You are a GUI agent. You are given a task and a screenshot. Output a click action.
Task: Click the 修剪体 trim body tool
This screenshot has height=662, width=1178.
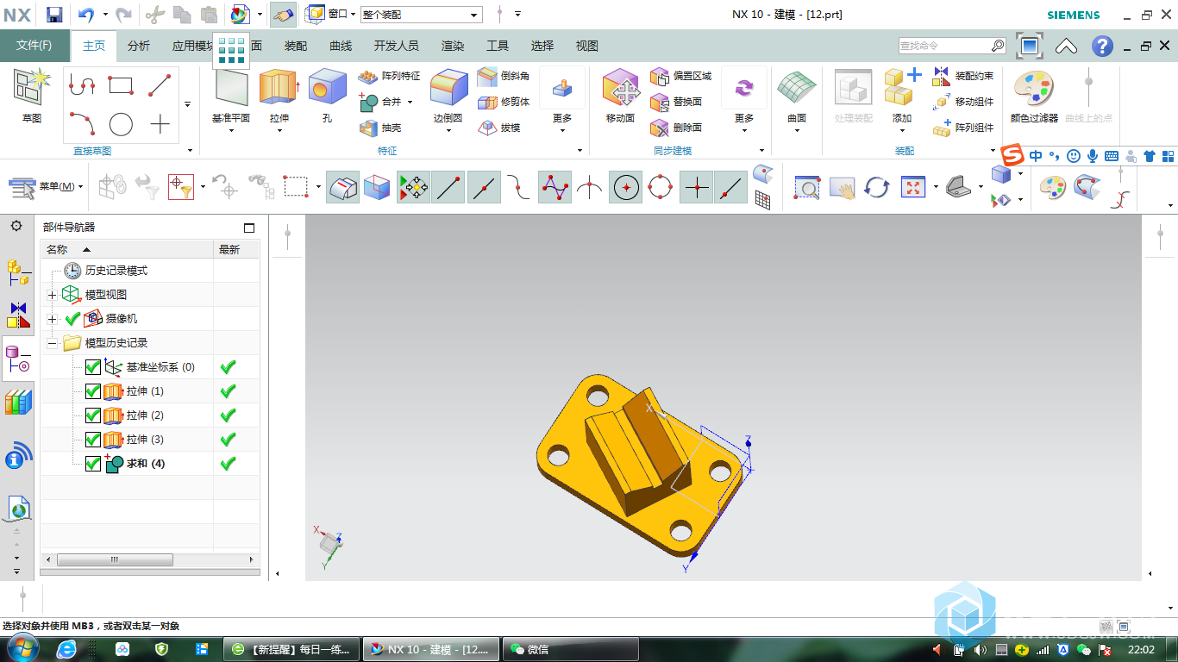pyautogui.click(x=504, y=102)
